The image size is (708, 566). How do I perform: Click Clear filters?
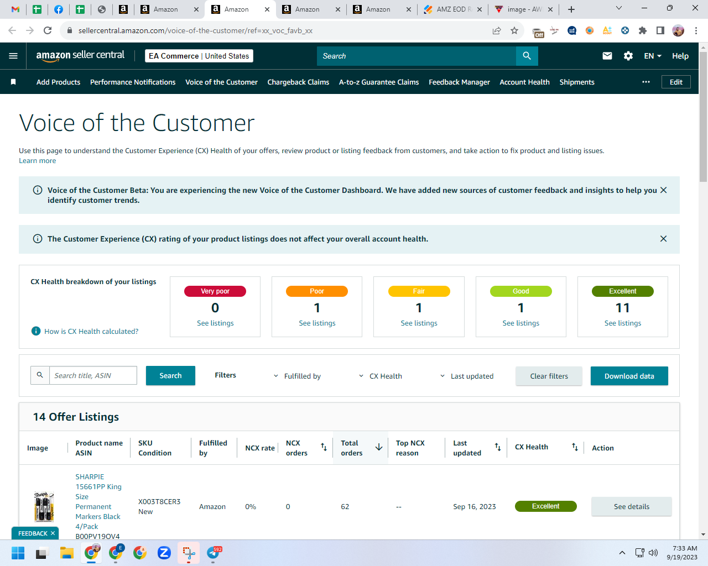point(549,376)
